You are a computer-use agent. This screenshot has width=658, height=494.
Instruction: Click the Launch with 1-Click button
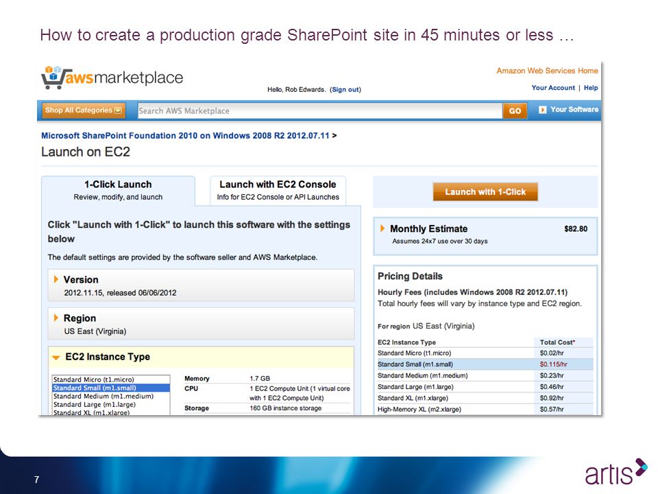[485, 192]
